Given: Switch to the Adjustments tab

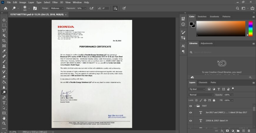Looking at the screenshot, I should [x=207, y=43].
